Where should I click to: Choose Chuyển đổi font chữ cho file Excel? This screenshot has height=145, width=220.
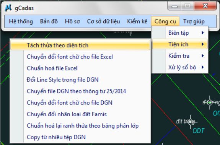[80, 57]
